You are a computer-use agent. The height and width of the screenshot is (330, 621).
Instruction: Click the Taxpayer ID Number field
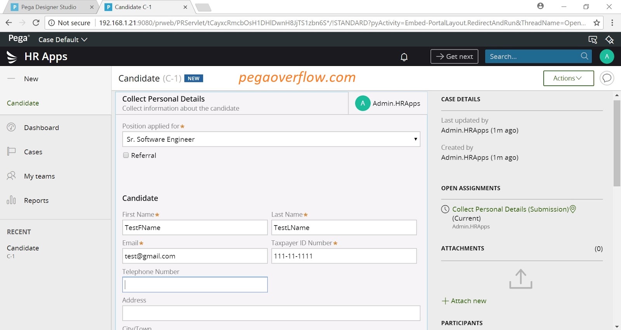(344, 256)
